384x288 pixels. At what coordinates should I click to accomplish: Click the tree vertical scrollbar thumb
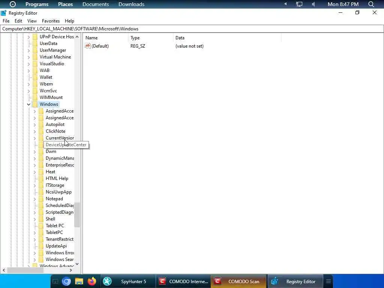pyautogui.click(x=77, y=215)
